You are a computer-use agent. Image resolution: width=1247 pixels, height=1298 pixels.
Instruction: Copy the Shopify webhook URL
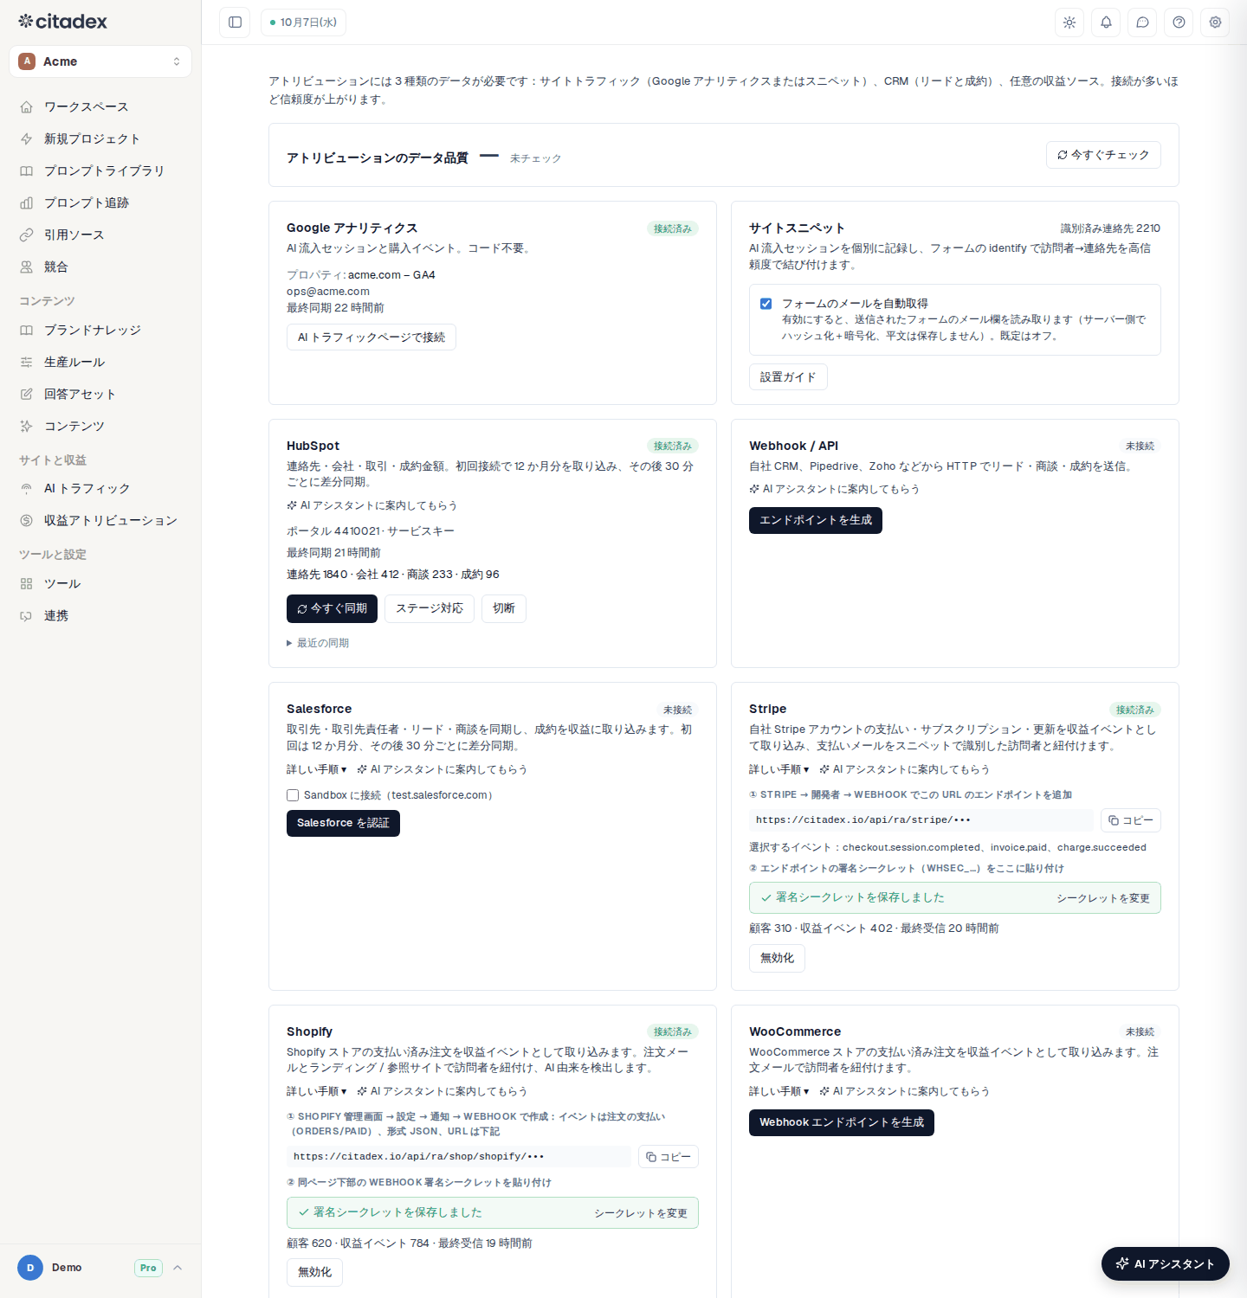pyautogui.click(x=668, y=1157)
